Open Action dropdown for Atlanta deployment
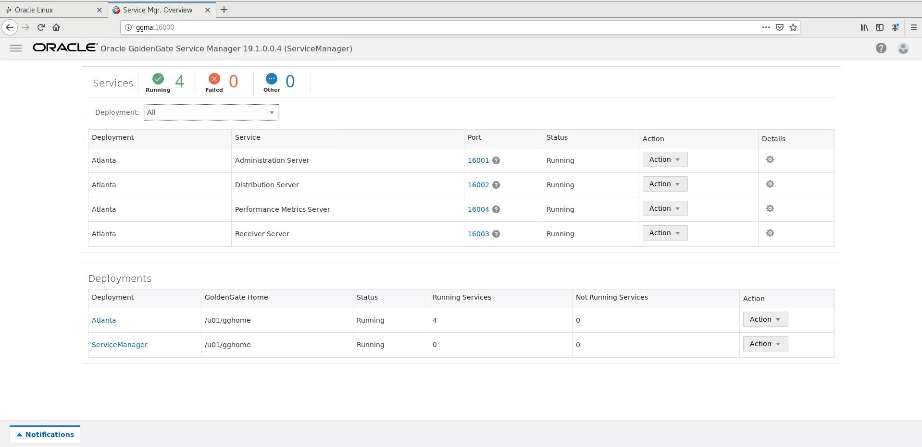 (765, 319)
